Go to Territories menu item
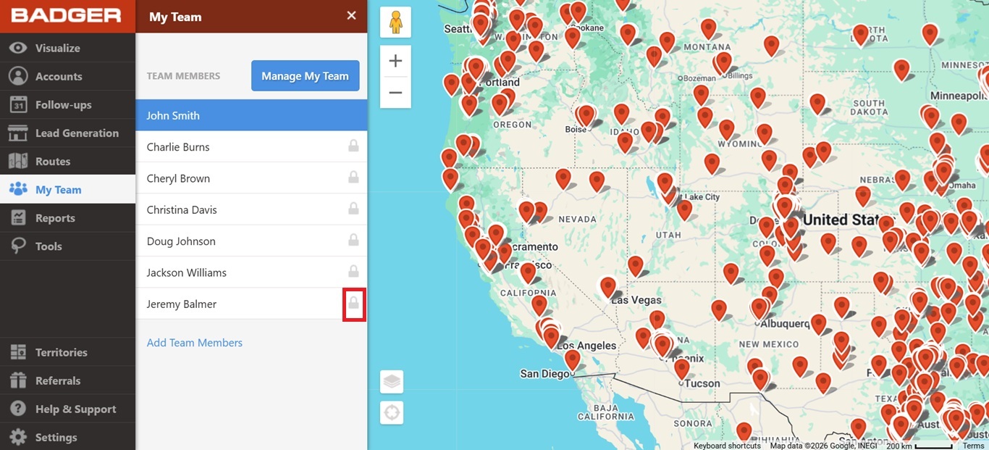Image resolution: width=989 pixels, height=450 pixels. (67, 352)
